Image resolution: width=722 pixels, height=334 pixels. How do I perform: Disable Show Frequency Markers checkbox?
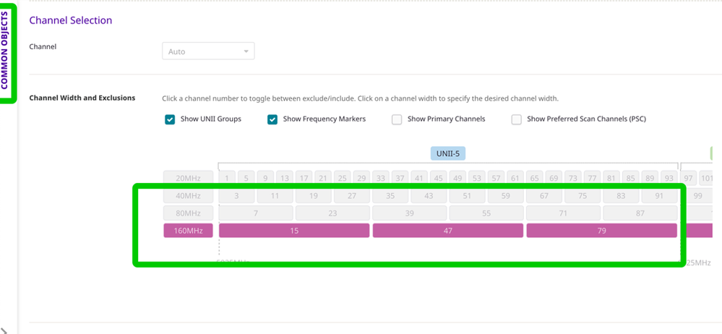pos(272,119)
